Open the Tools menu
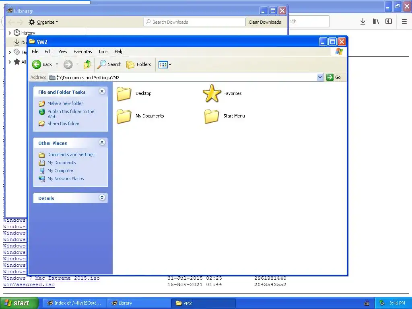Screen dimensions: 412x309 pos(103,51)
